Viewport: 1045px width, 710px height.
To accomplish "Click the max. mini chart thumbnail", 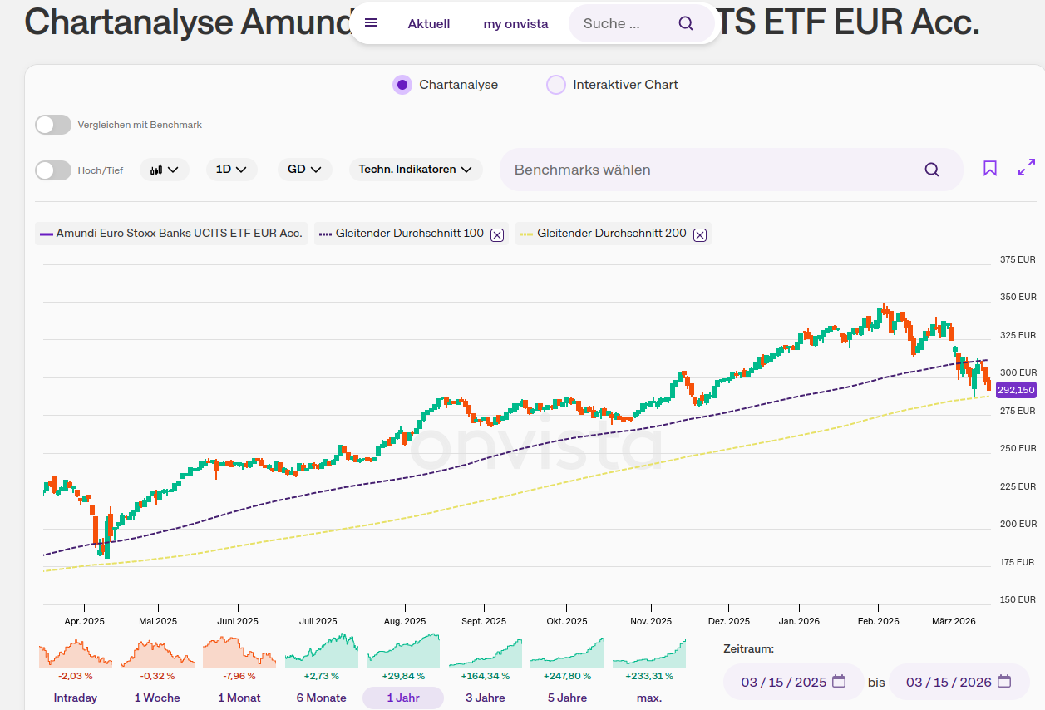I will tap(649, 653).
